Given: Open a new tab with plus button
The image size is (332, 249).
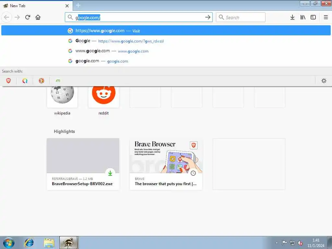Looking at the screenshot, I should [x=78, y=5].
